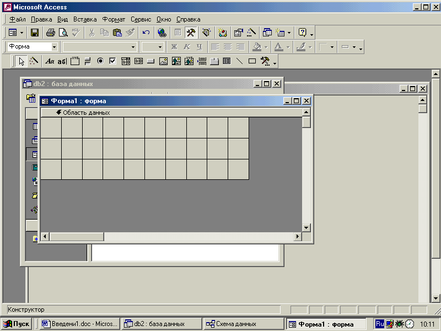The width and height of the screenshot is (441, 331).
Task: Expand the View button dropdown arrow
Action: (x=21, y=33)
